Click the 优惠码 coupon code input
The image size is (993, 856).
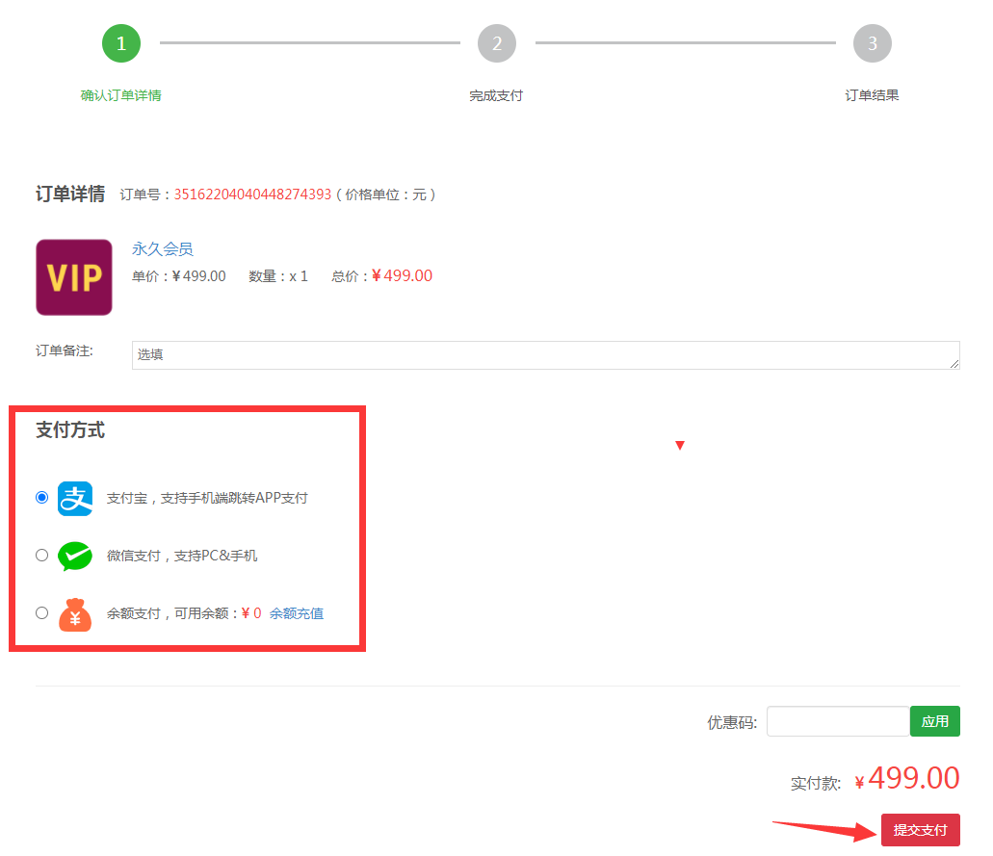pos(838,721)
